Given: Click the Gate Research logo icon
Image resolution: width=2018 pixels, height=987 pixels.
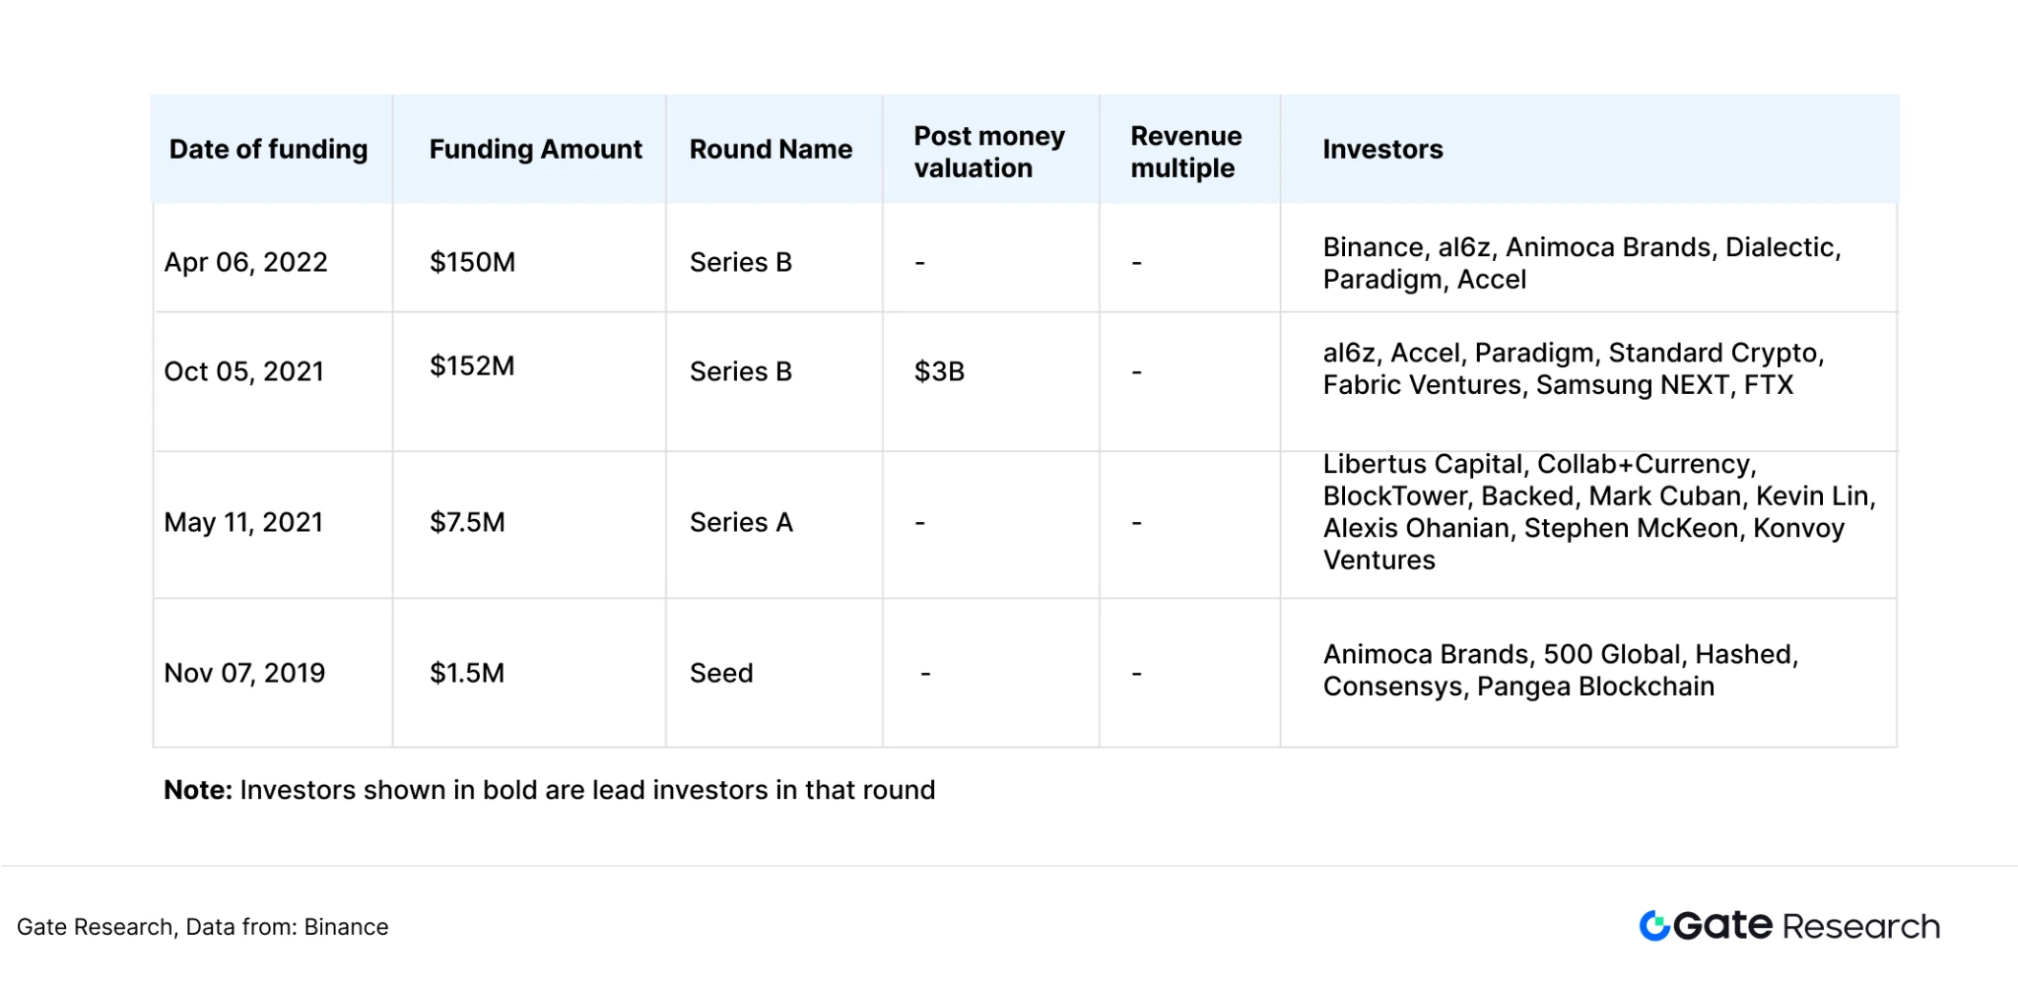Looking at the screenshot, I should coord(1654,926).
